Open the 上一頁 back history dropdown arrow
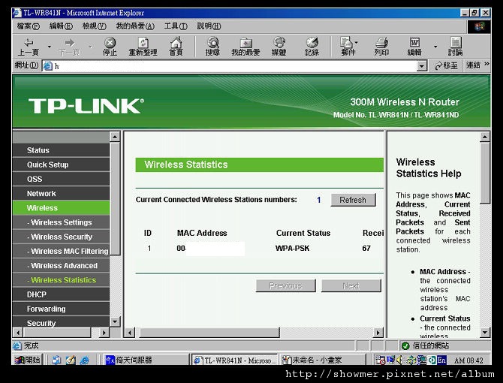The image size is (503, 383). [x=49, y=47]
